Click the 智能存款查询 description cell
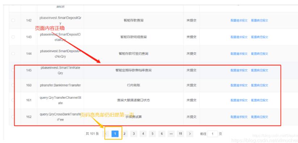This screenshot has width=298, height=143. coord(134,20)
